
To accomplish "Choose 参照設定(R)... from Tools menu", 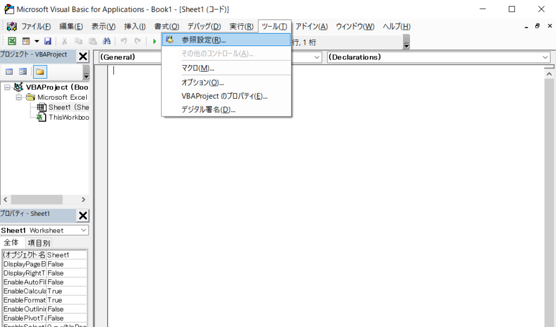I will pyautogui.click(x=226, y=40).
